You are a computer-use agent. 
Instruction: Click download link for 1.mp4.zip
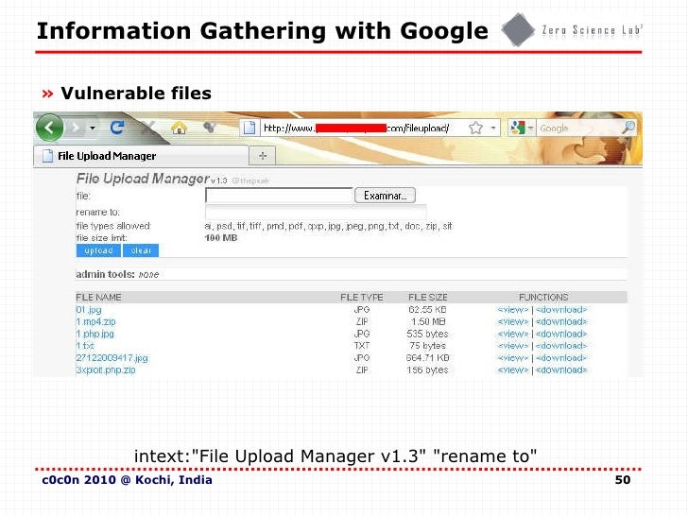[x=561, y=321]
